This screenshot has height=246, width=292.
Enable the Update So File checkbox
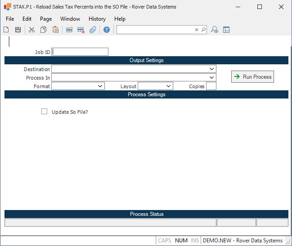click(x=44, y=112)
